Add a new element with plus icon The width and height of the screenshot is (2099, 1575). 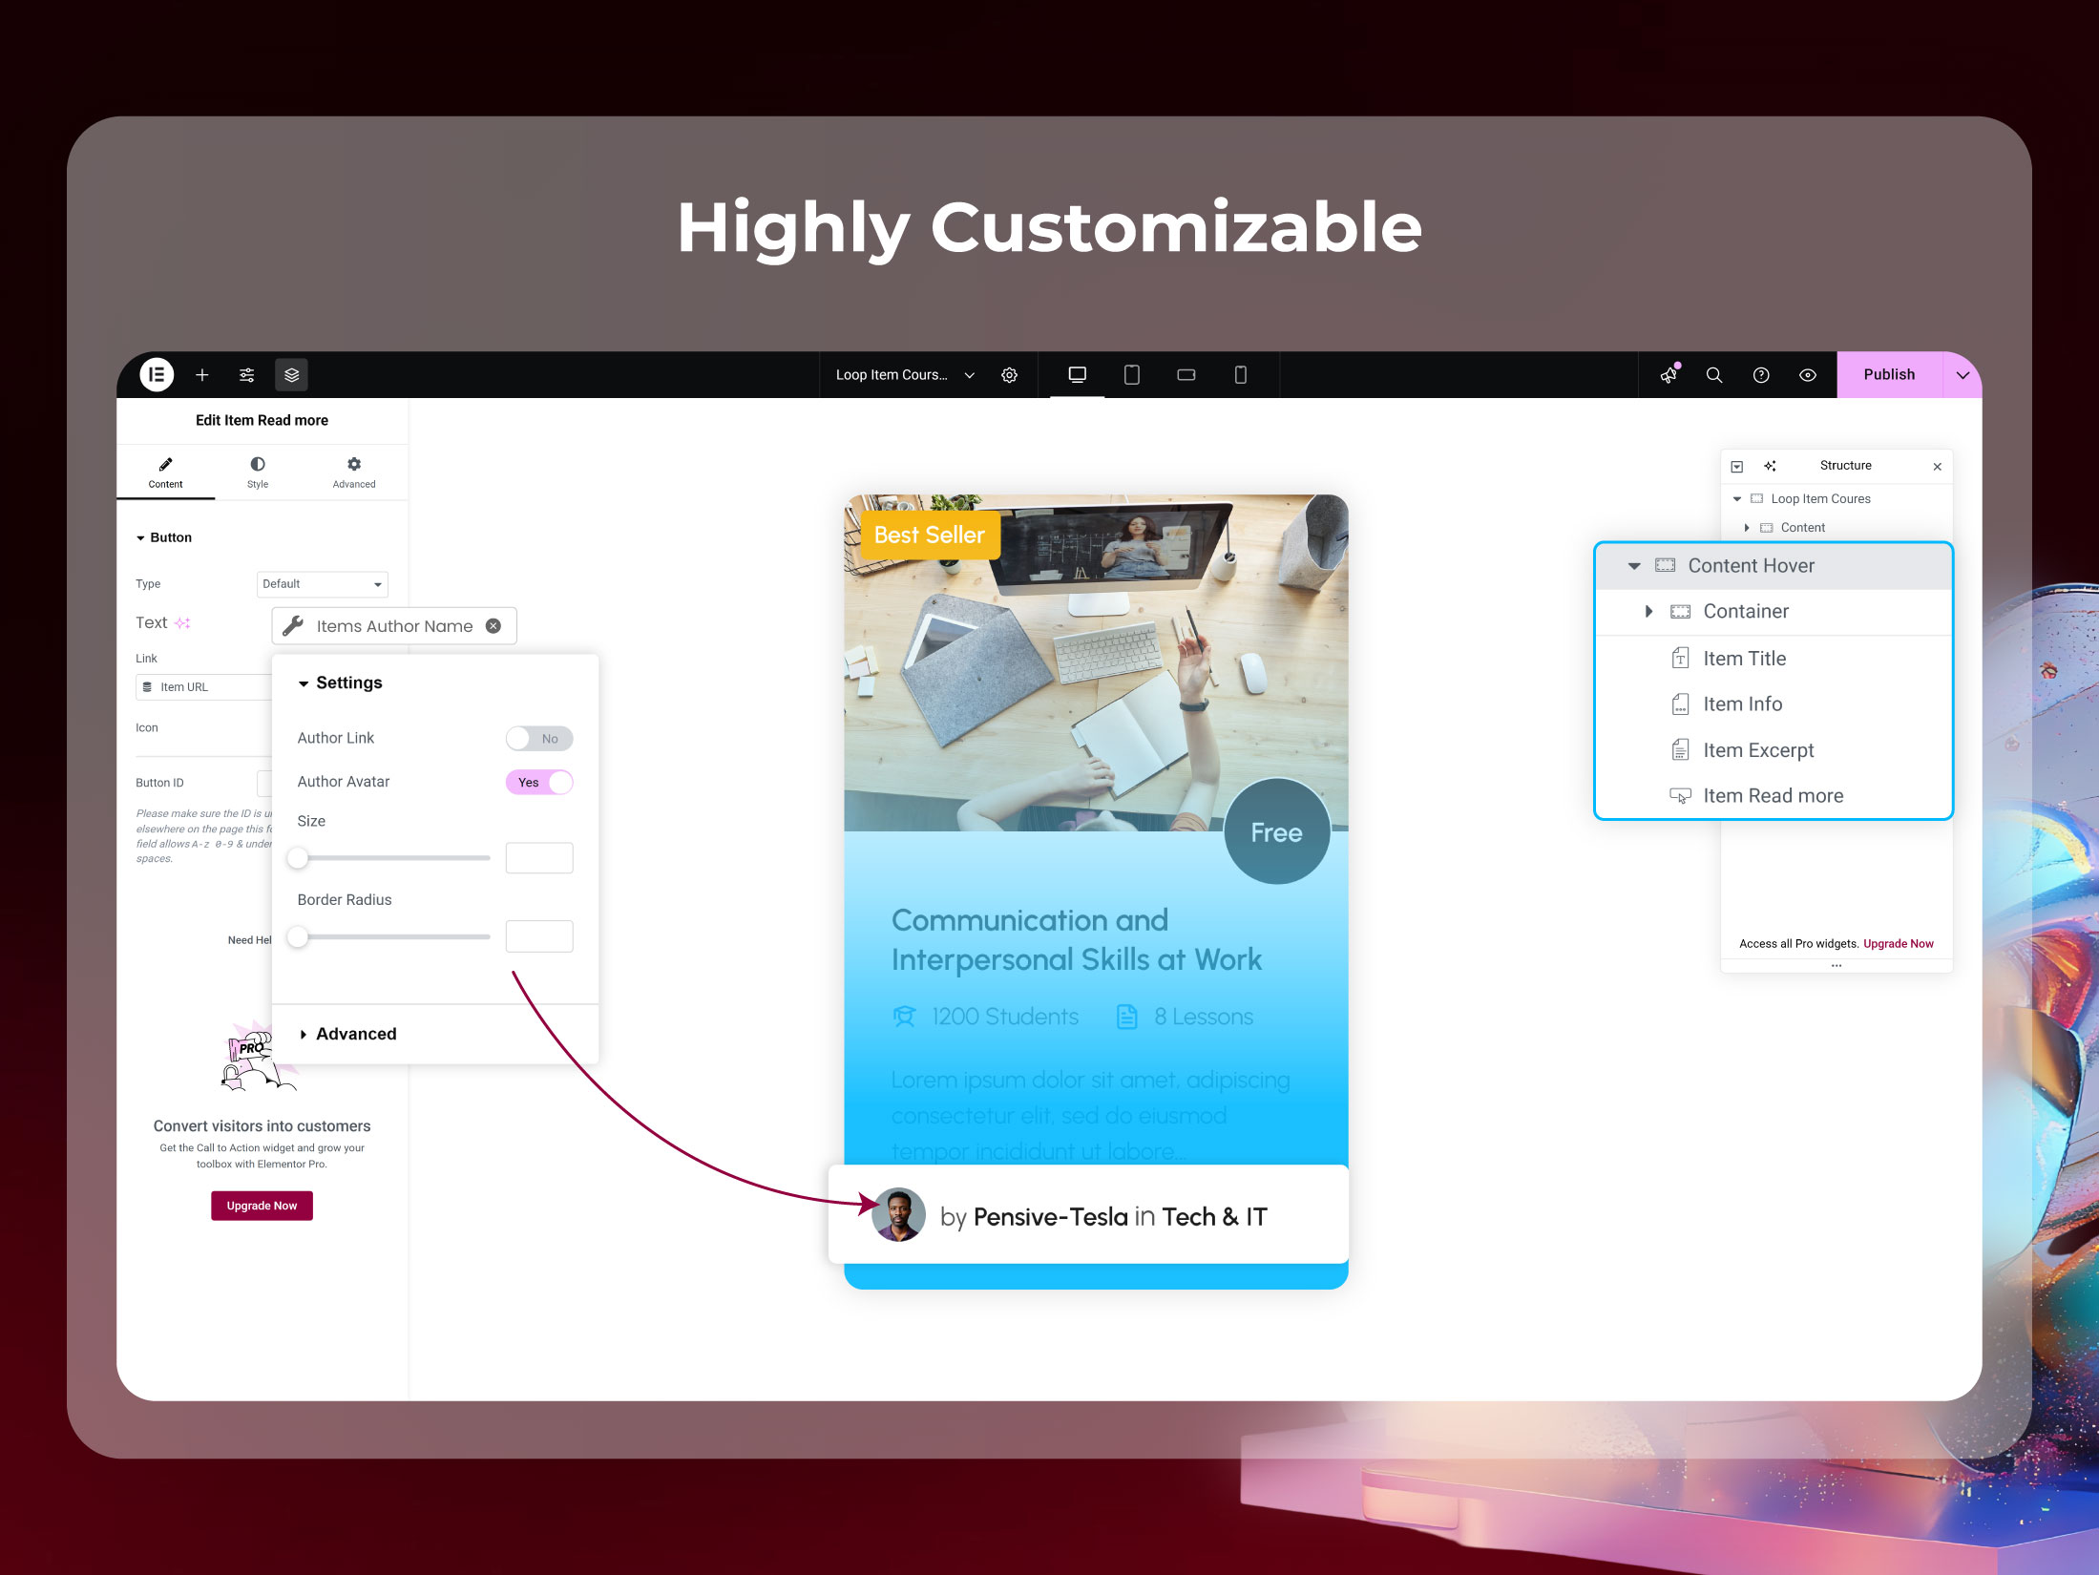201,375
